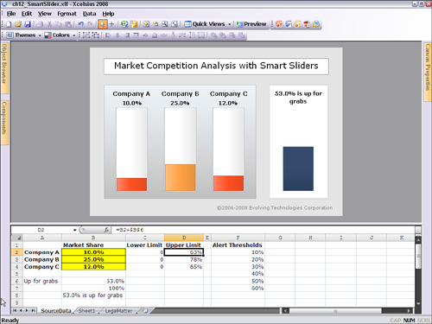
Task: Jump to the last sheet tab with the navigation arrow
Action: tap(33, 310)
